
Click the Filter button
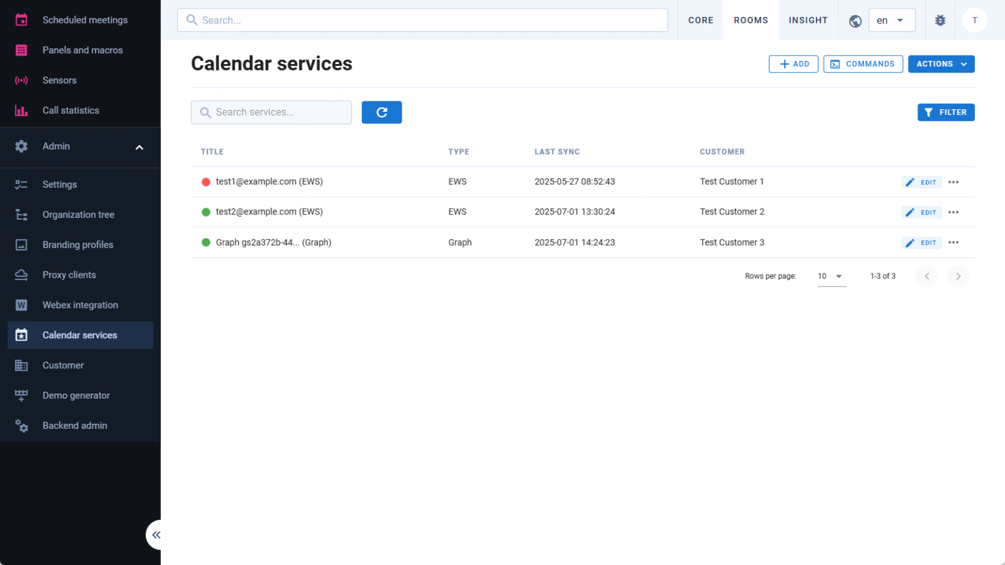pyautogui.click(x=946, y=112)
